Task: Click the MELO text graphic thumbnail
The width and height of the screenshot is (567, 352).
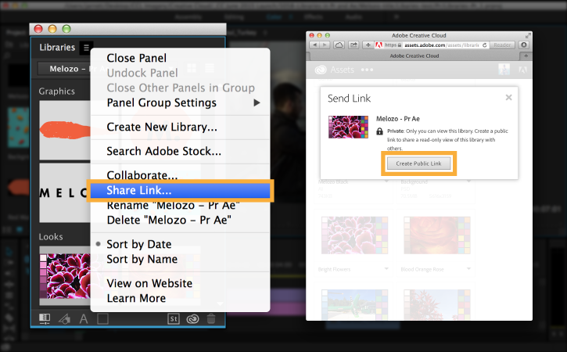Action: 65,193
